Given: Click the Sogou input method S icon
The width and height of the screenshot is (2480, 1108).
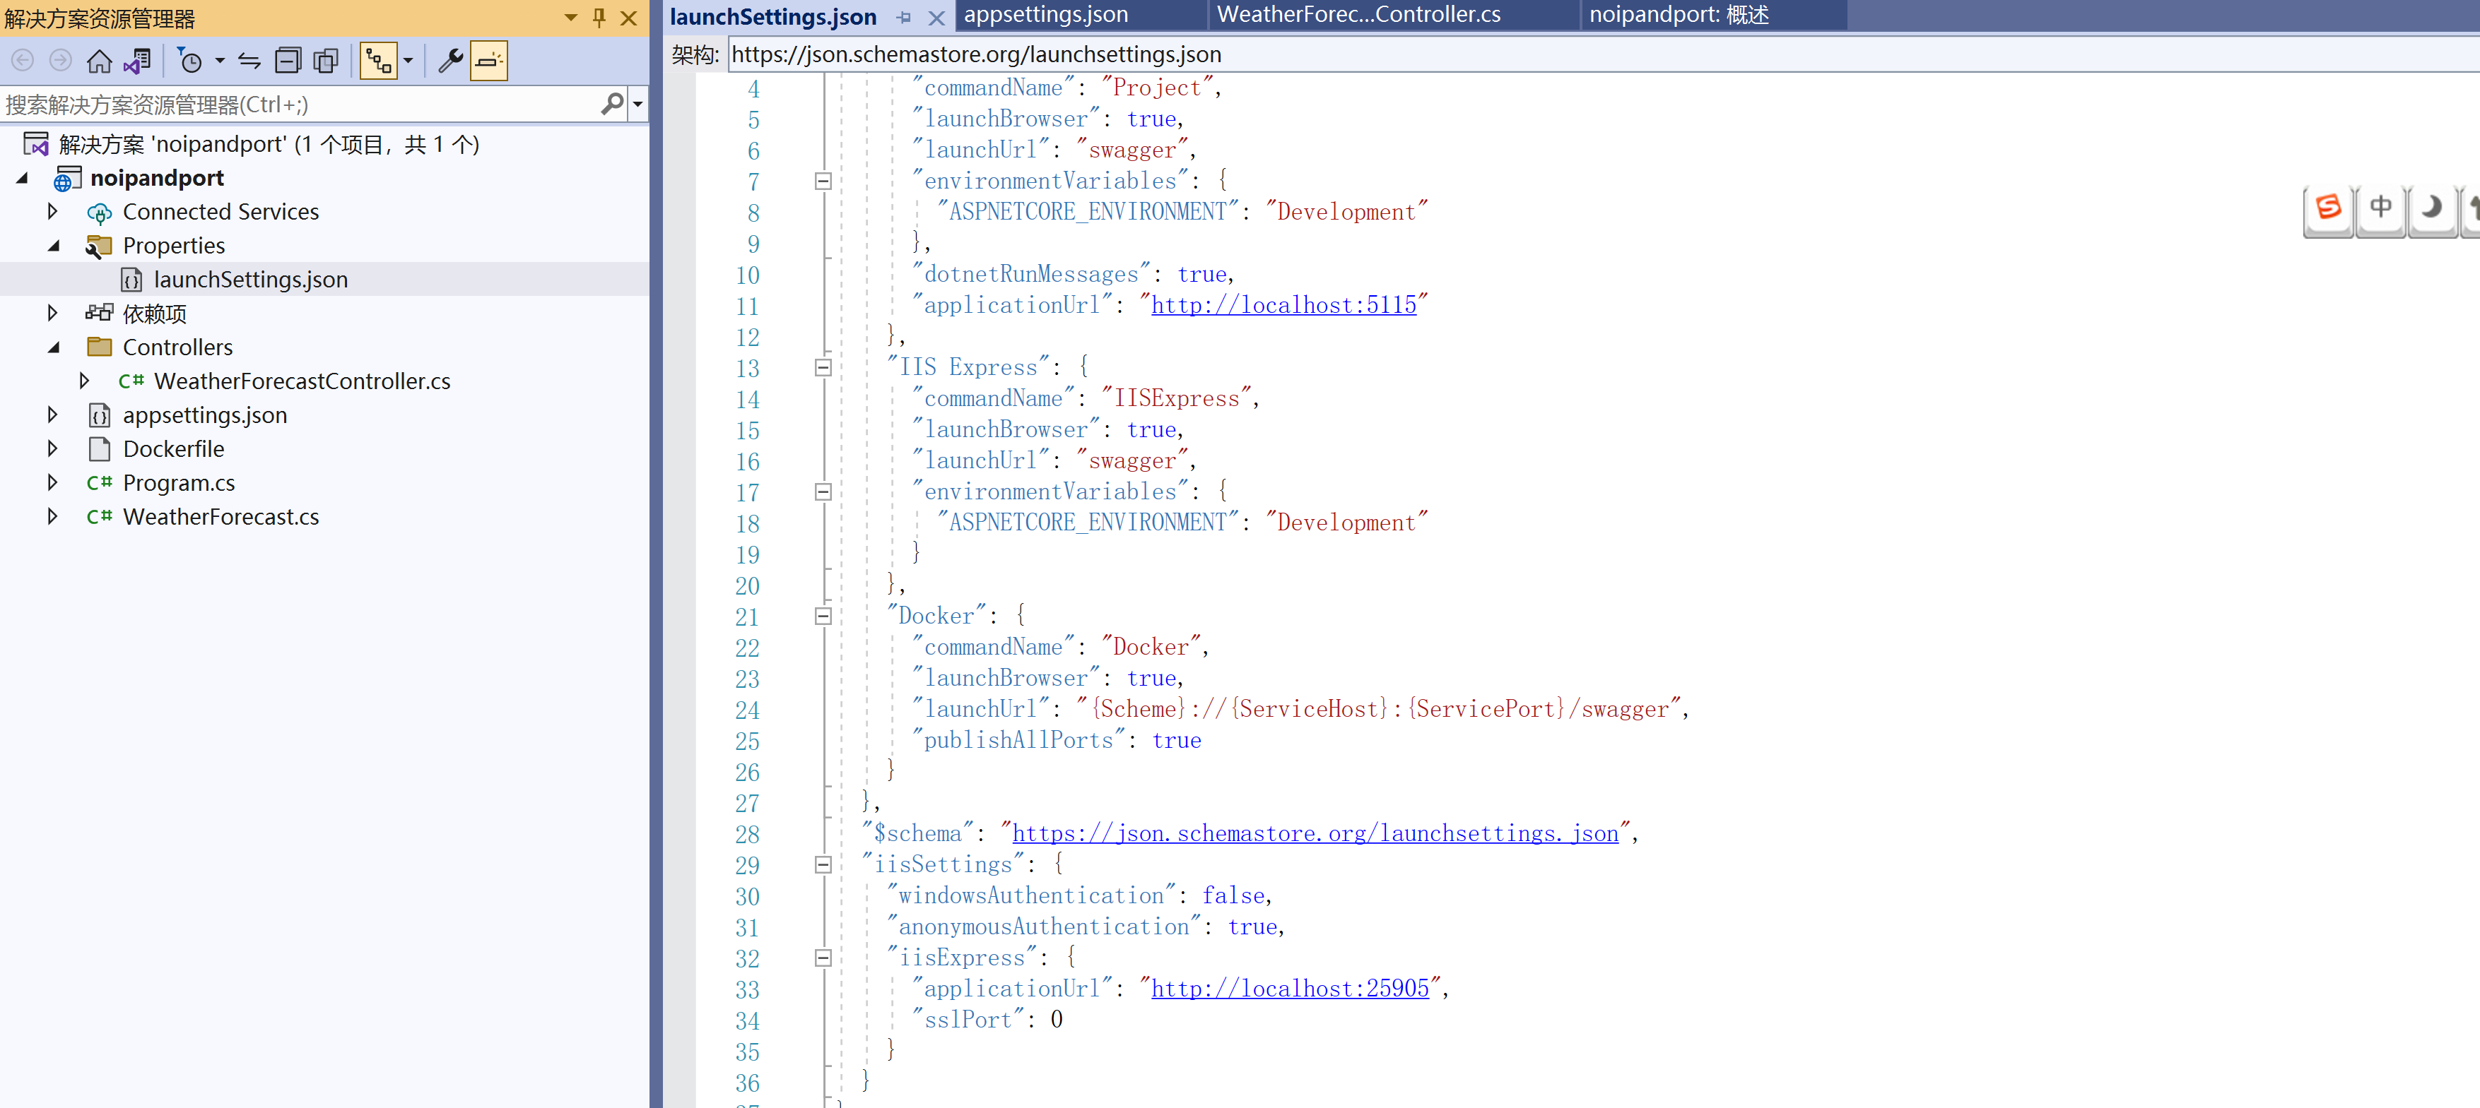Looking at the screenshot, I should (2328, 207).
